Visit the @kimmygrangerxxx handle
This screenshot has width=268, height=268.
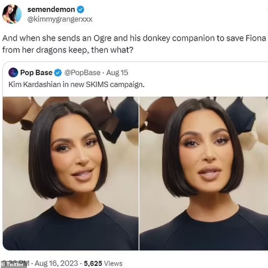60,19
